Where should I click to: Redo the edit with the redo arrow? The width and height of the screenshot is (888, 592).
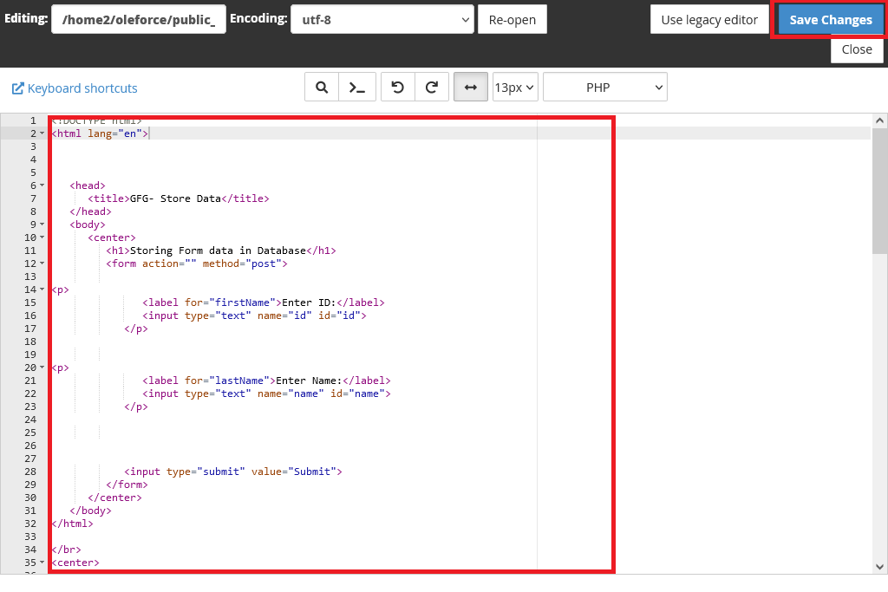[x=432, y=88]
